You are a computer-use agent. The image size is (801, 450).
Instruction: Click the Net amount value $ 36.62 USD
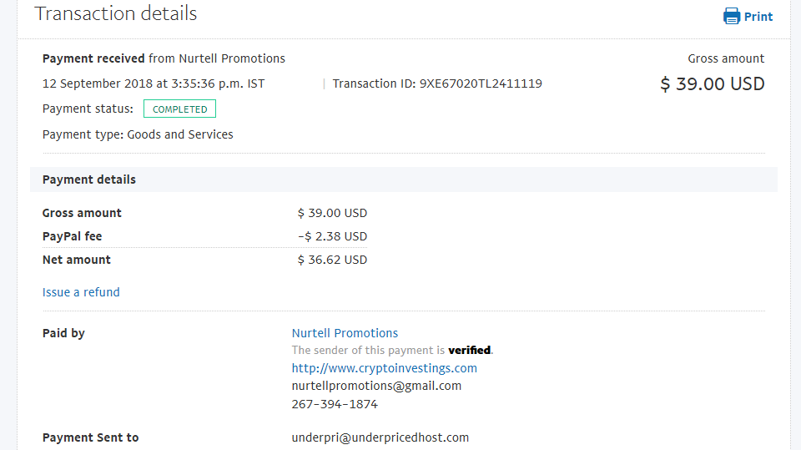point(333,260)
